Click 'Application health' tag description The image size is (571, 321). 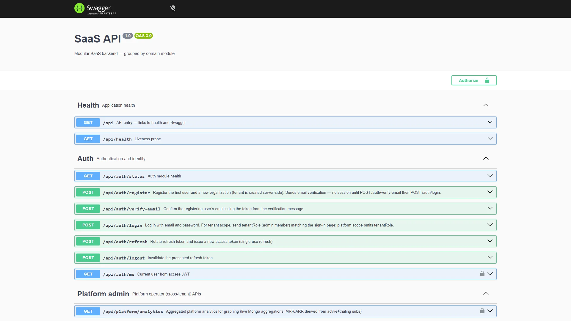click(x=118, y=105)
